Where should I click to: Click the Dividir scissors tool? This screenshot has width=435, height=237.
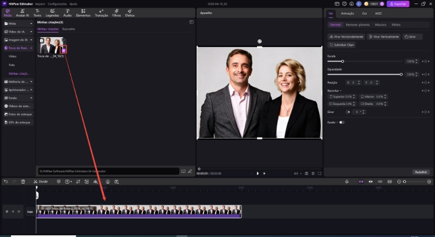click(36, 181)
